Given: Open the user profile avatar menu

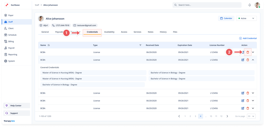Looking at the screenshot, I should tap(257, 5).
